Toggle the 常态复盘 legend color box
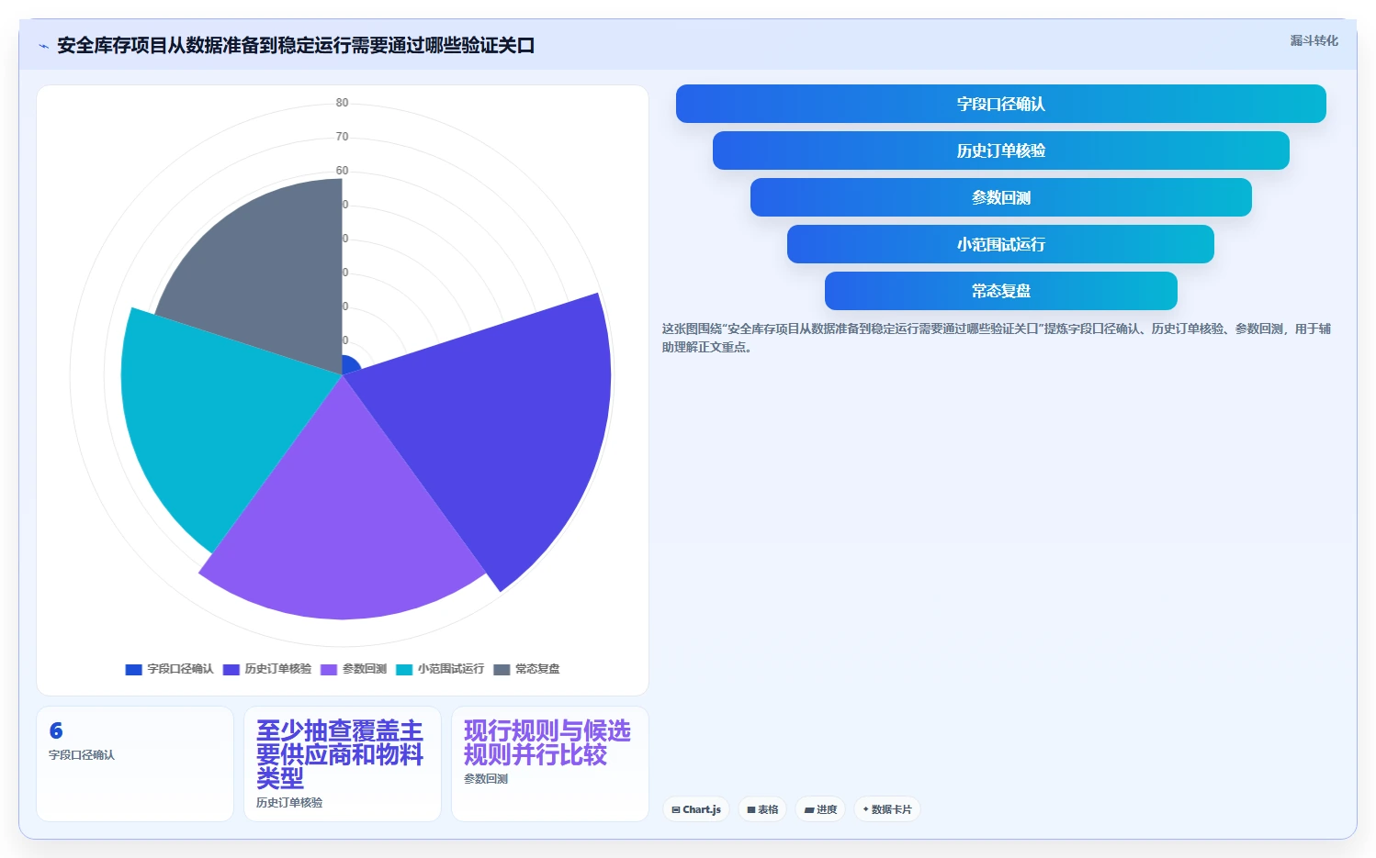The width and height of the screenshot is (1376, 858). (502, 669)
